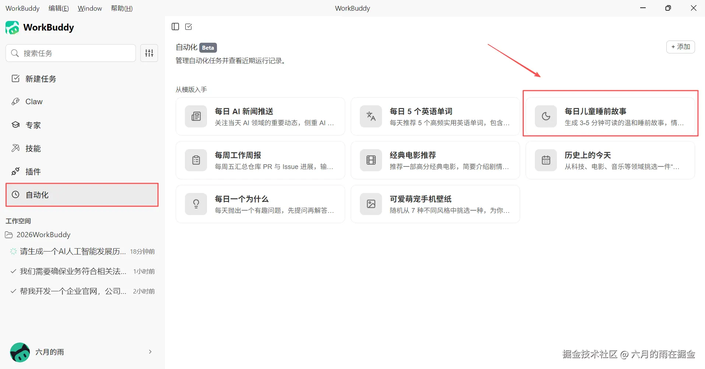Open the Window menu
The width and height of the screenshot is (705, 369).
point(90,8)
